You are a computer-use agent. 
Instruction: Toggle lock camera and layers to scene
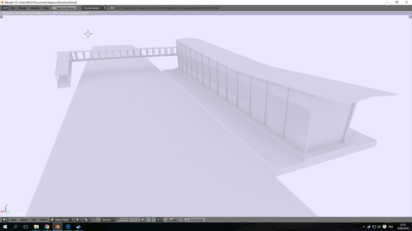pos(143,220)
